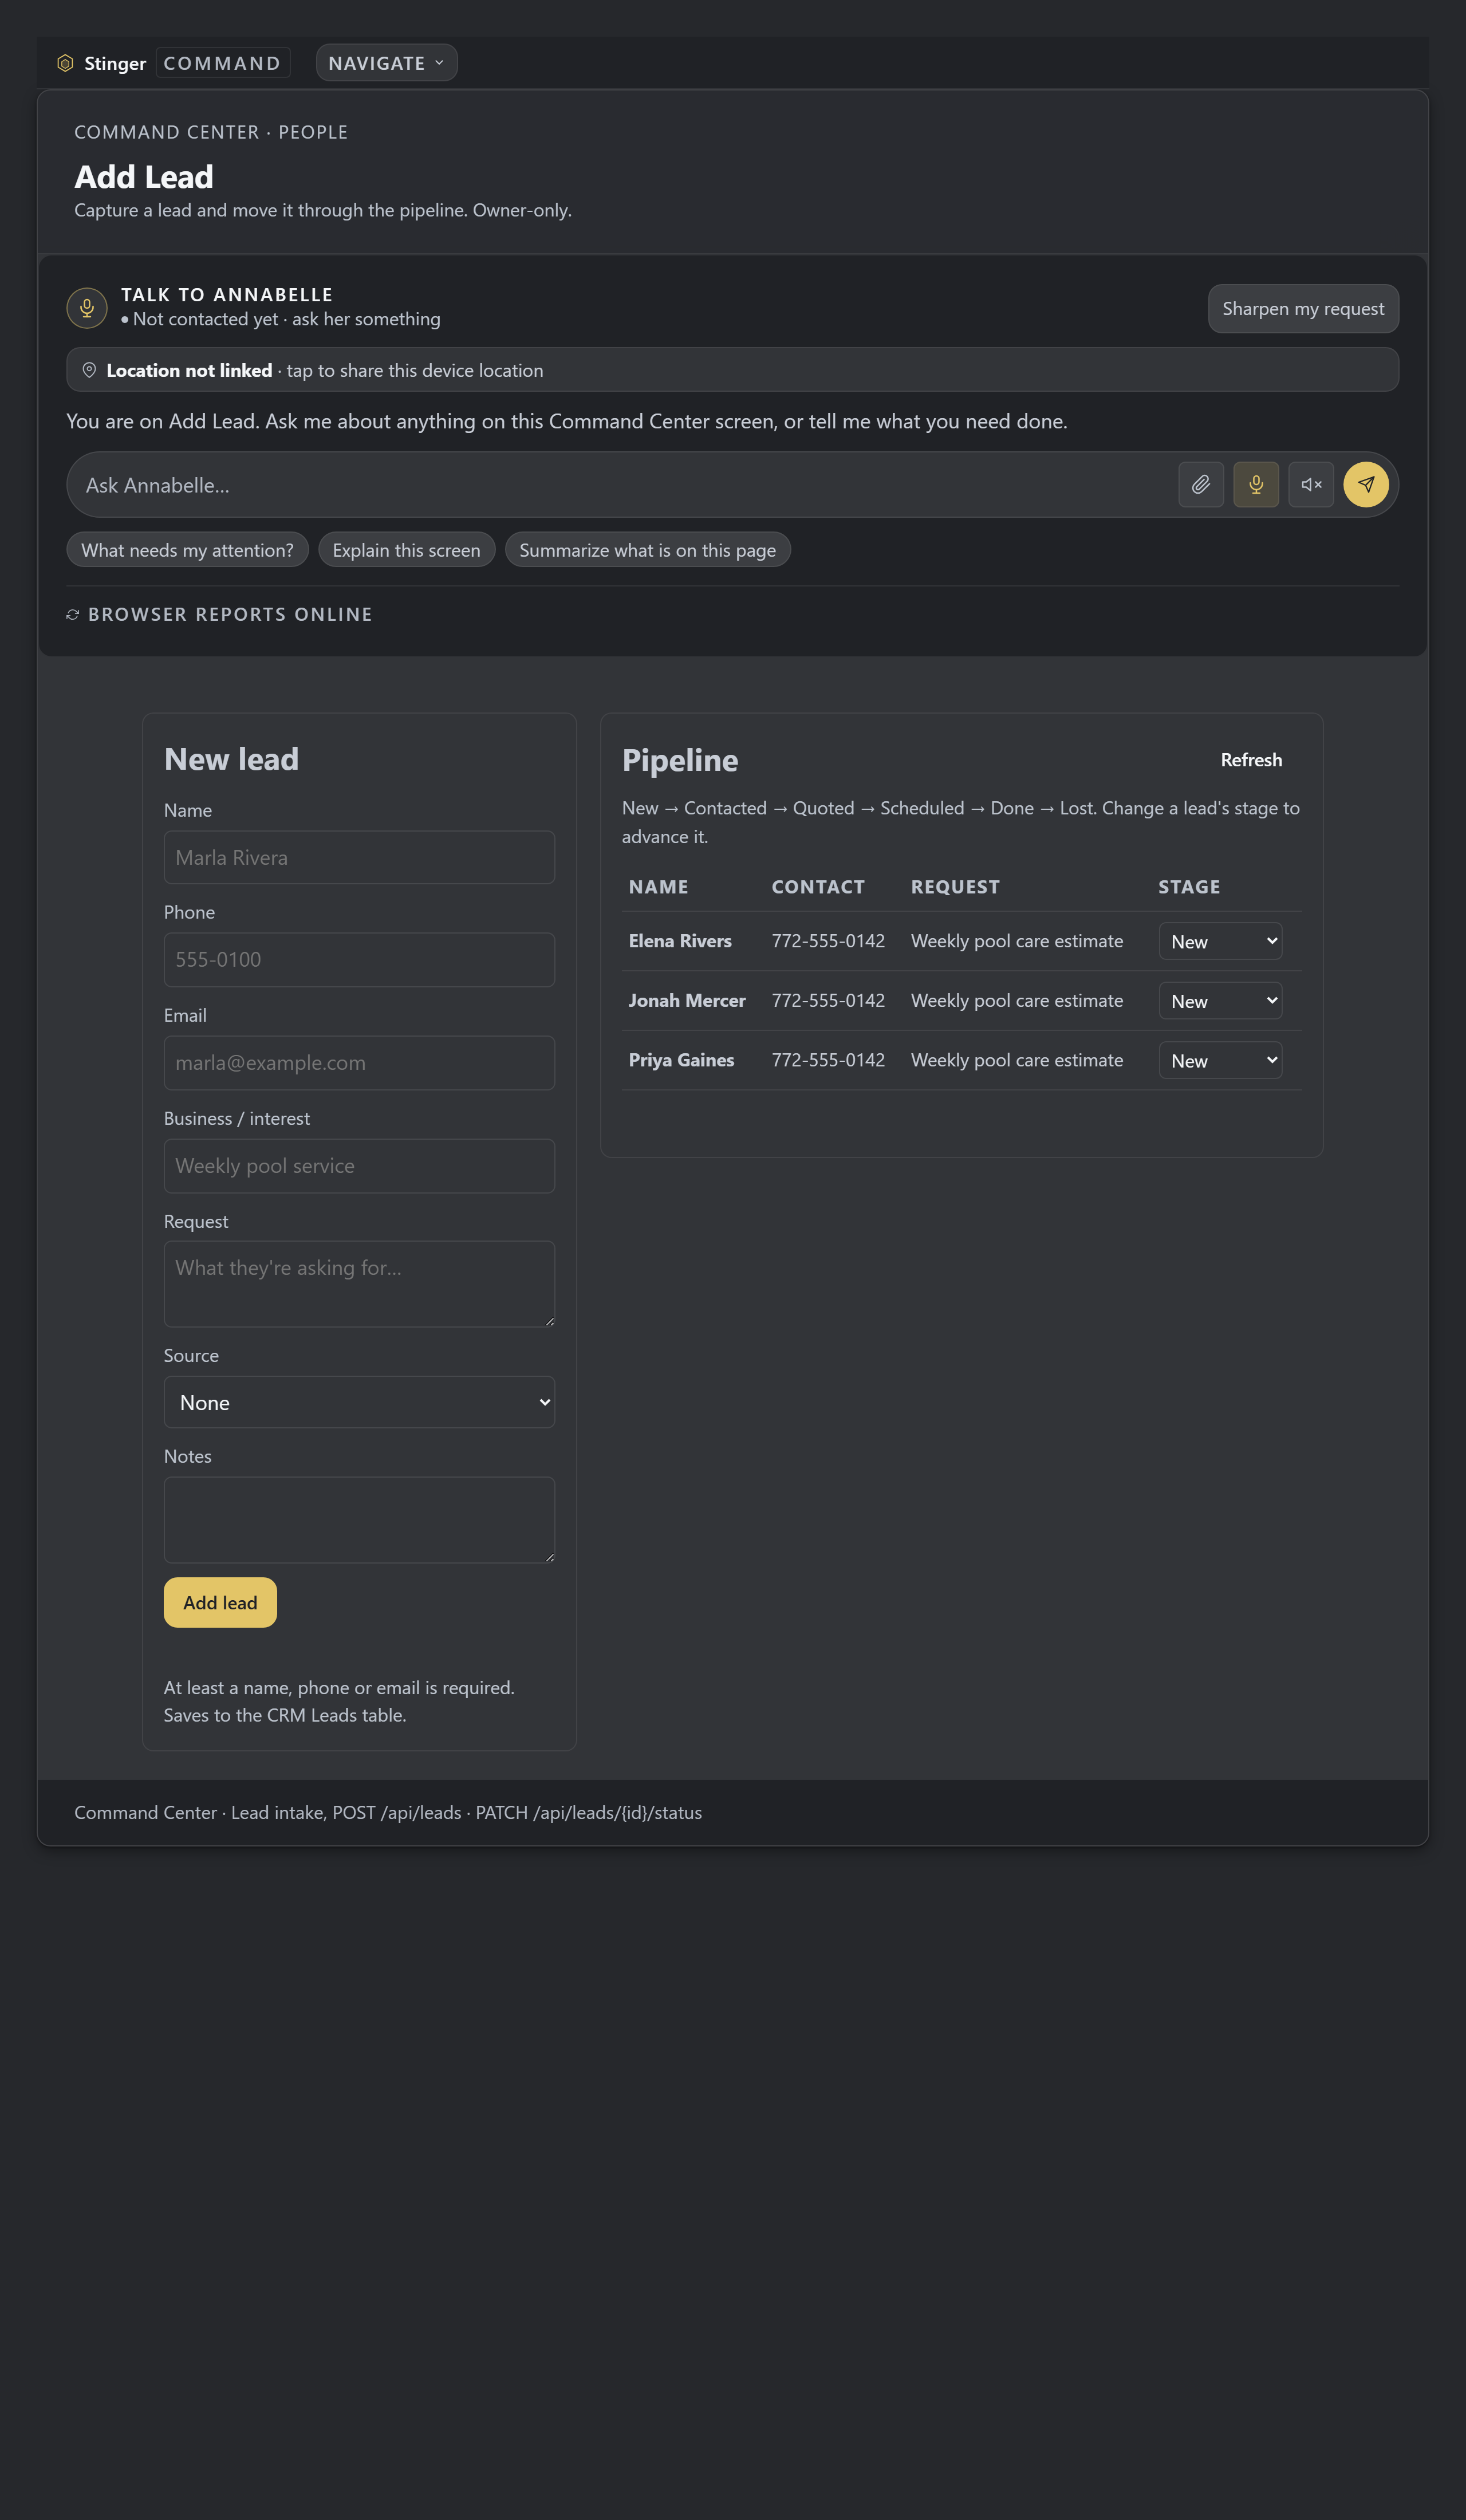The height and width of the screenshot is (2520, 1466).
Task: Select the 'What needs my attention?' suggestion
Action: [187, 550]
